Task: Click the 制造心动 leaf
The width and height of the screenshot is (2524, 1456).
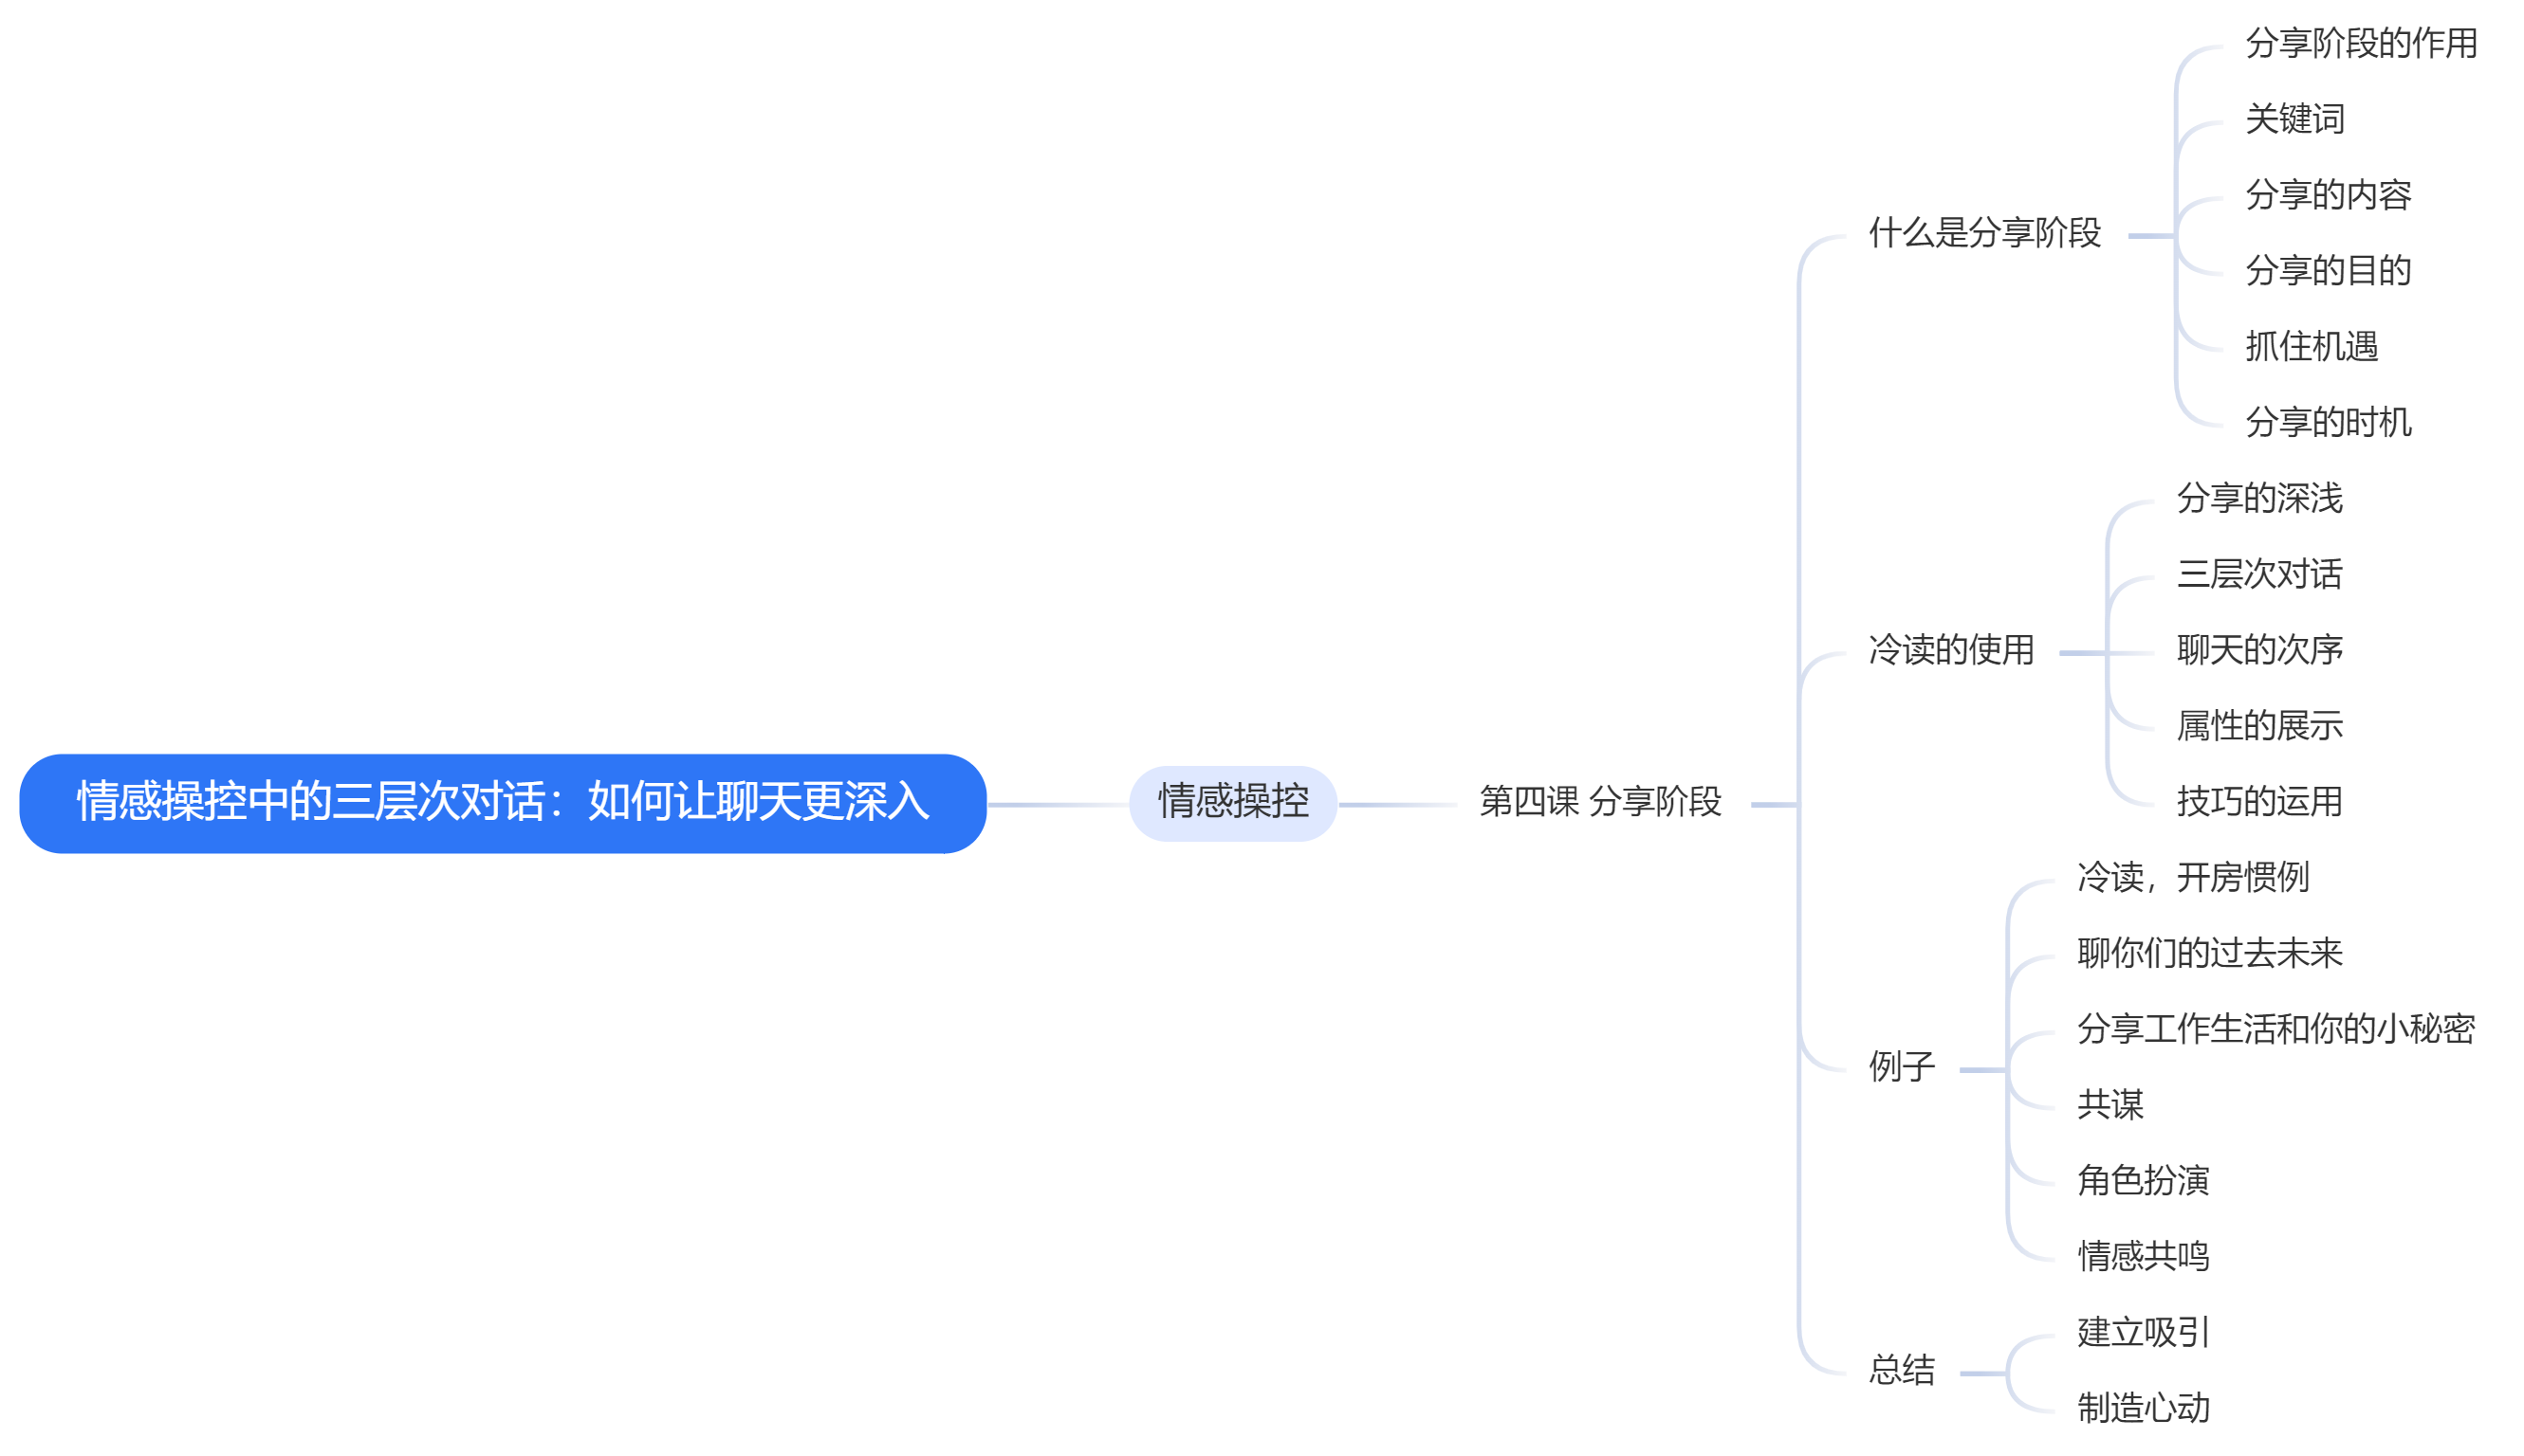Action: [x=2143, y=1410]
